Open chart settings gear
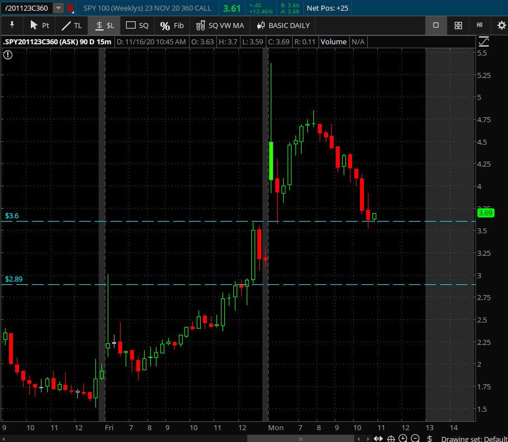The width and height of the screenshot is (508, 442). click(x=501, y=25)
